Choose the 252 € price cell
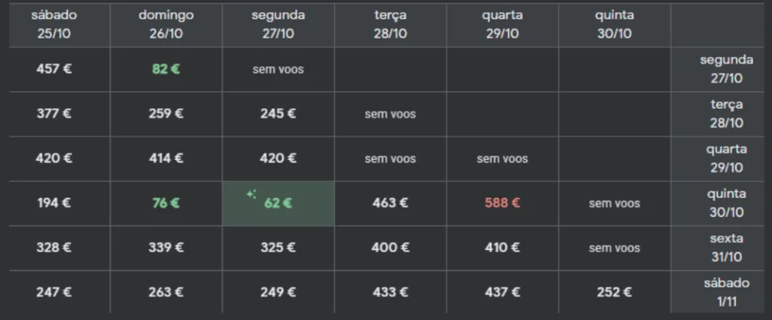 tap(614, 292)
